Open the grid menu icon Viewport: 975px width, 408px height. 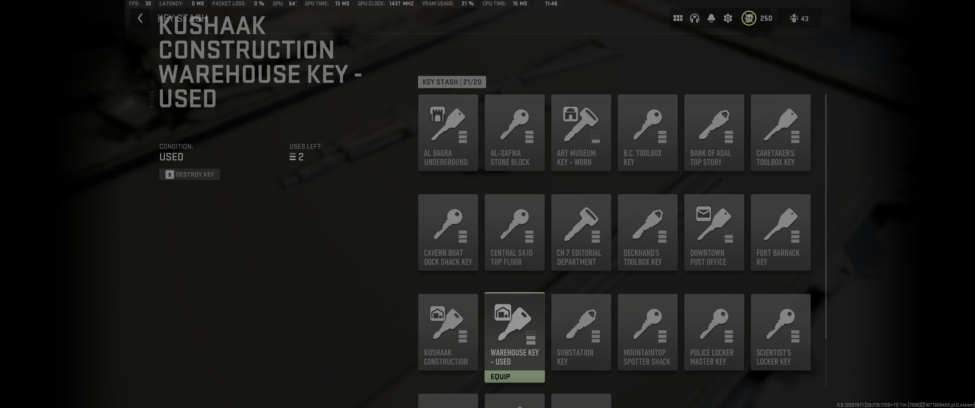tap(678, 18)
